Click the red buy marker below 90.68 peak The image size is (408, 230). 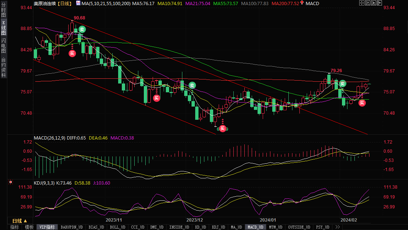tap(72, 53)
